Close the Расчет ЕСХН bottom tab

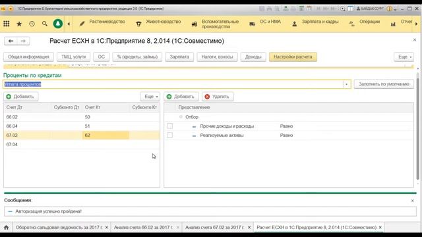click(380, 227)
